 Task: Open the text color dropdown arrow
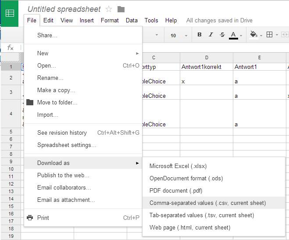(241, 36)
